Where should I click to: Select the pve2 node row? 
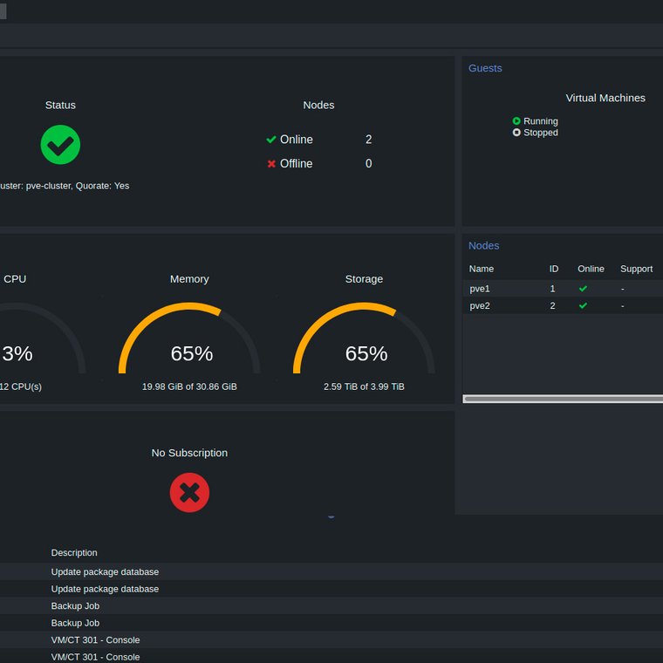pyautogui.click(x=563, y=305)
